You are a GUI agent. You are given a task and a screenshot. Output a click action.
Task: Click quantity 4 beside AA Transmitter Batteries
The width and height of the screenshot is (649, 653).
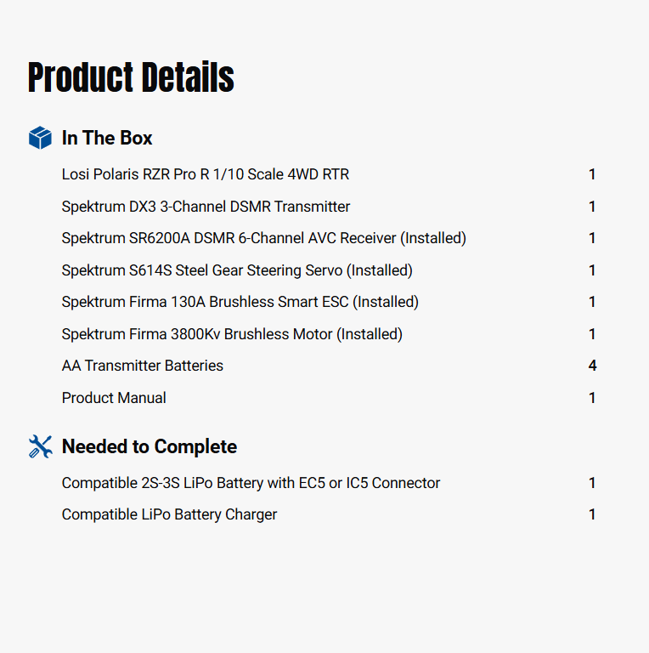coord(592,366)
